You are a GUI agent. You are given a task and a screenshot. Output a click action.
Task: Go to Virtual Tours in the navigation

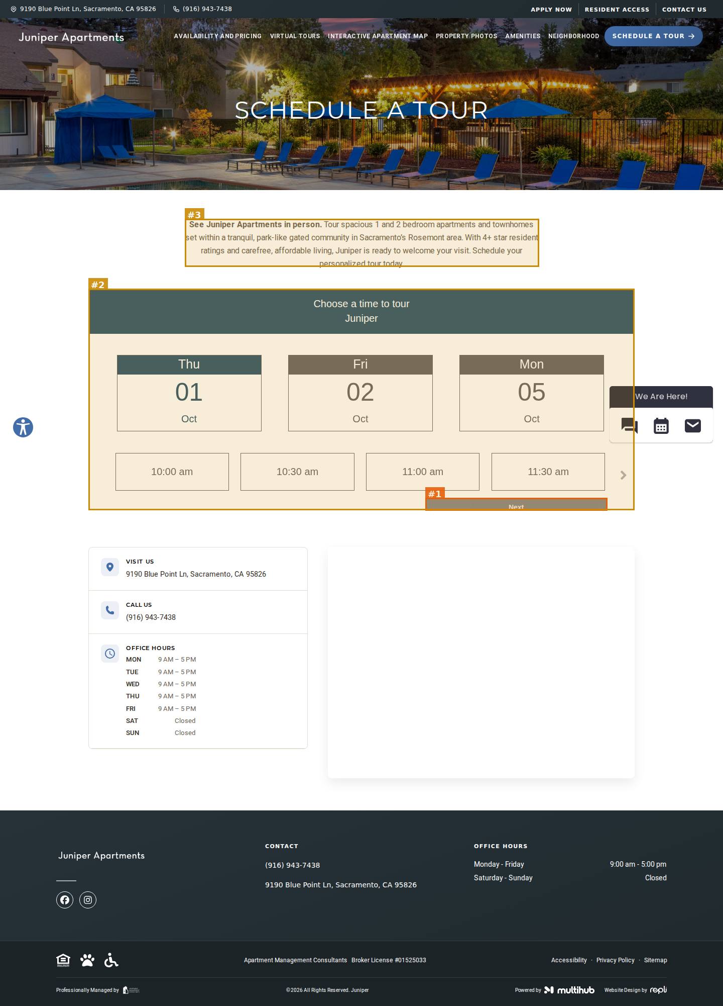pos(295,36)
